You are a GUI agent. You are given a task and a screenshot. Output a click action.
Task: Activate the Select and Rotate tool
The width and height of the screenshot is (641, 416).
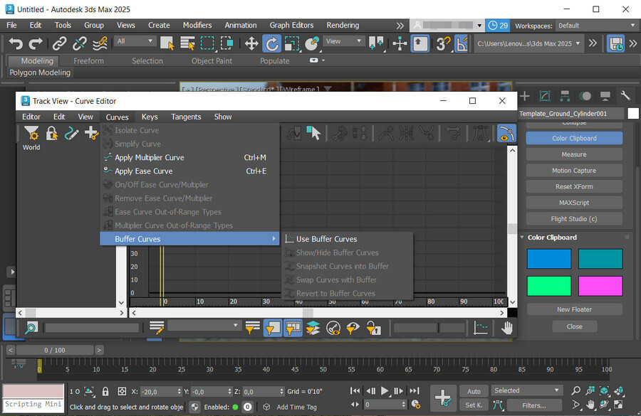coord(271,43)
